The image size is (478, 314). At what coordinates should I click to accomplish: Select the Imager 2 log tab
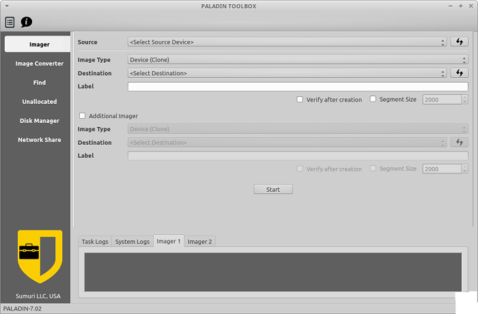199,242
